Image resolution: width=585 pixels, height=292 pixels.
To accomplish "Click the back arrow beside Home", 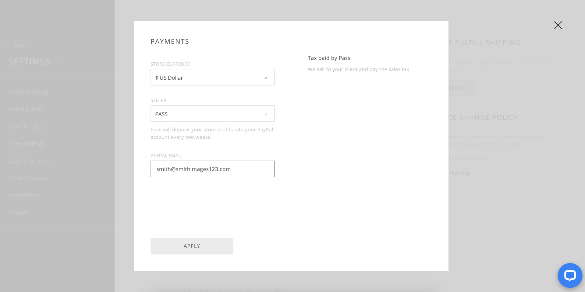I will click(8, 46).
